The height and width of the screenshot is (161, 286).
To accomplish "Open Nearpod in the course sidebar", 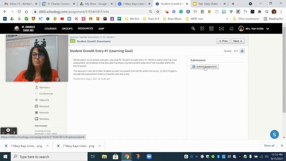I will tap(44, 106).
